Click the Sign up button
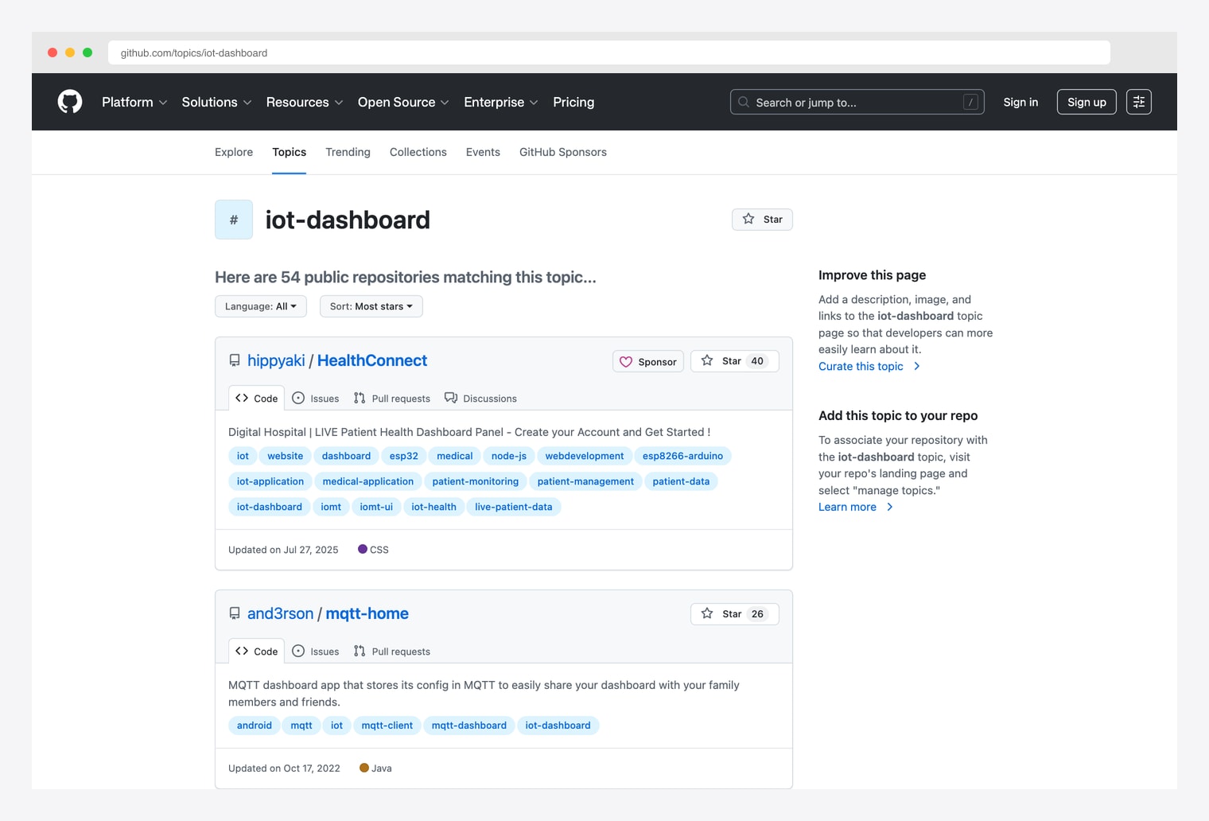 pos(1087,102)
